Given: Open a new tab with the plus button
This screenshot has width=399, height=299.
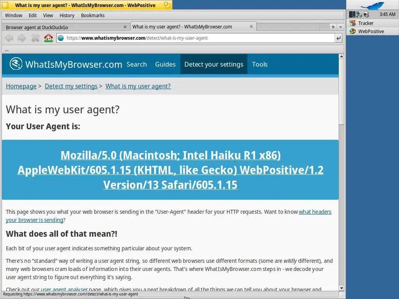Looking at the screenshot, I should pos(333,27).
